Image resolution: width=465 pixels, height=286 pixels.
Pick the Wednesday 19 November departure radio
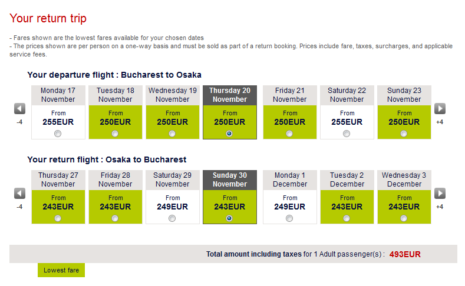pos(172,134)
